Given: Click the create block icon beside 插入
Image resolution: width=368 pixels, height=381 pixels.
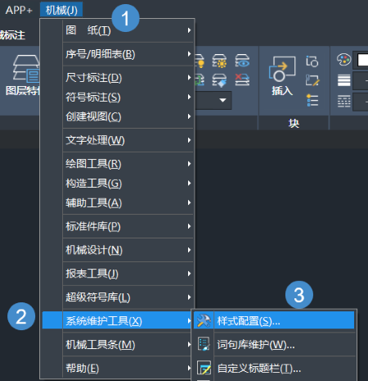Looking at the screenshot, I should (312, 61).
